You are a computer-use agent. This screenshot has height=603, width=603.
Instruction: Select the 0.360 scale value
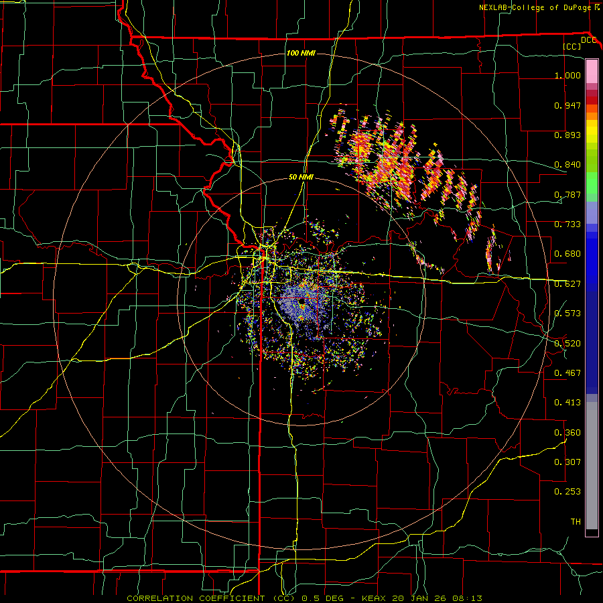[x=567, y=433]
